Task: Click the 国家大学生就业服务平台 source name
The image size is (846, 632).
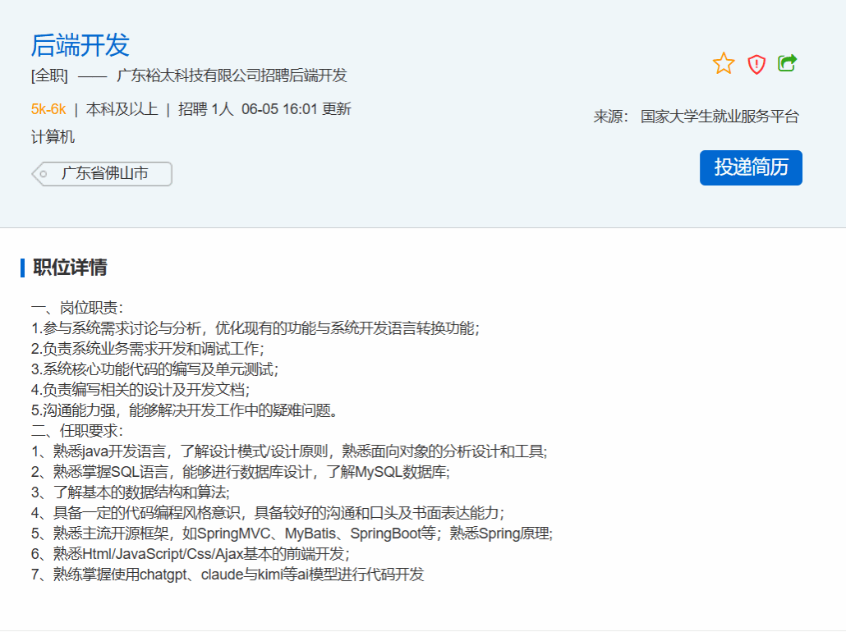Action: 720,117
